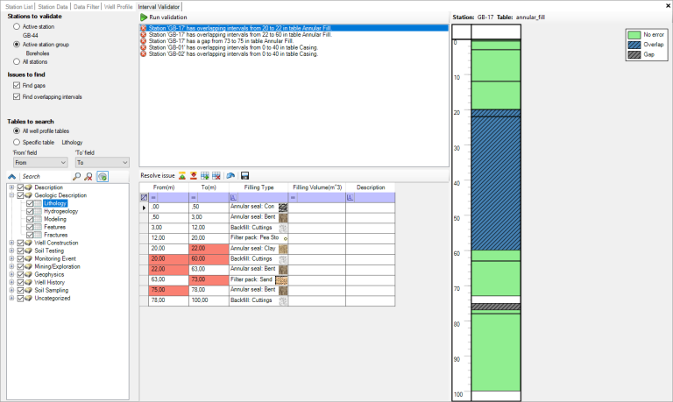This screenshot has width=673, height=402.
Task: Click the undo arrow icon in Resolve toolbar
Action: (230, 176)
